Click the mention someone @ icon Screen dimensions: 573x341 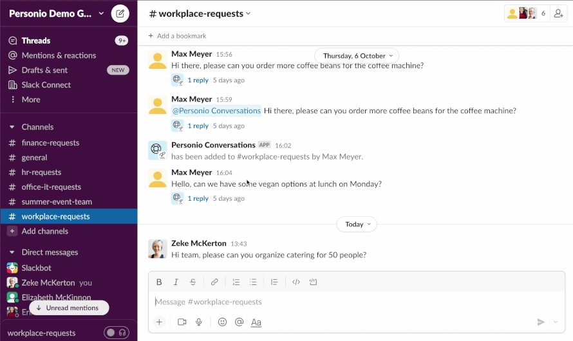coord(239,322)
